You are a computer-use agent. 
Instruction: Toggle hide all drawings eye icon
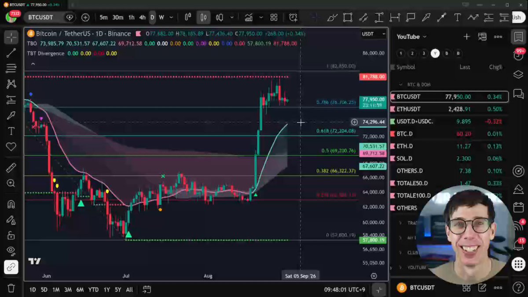(x=11, y=251)
